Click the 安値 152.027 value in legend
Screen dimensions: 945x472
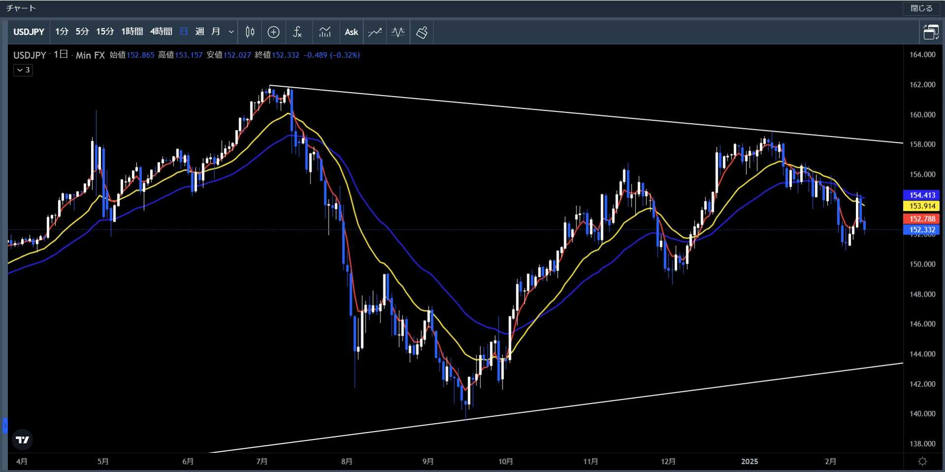pyautogui.click(x=229, y=55)
